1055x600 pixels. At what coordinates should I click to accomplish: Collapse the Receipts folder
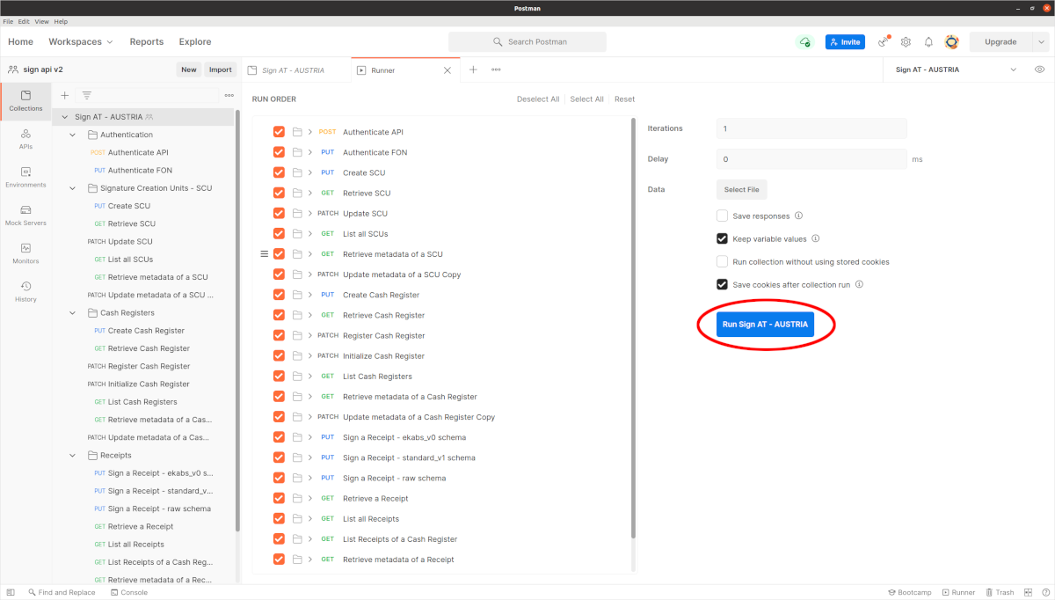(x=73, y=455)
